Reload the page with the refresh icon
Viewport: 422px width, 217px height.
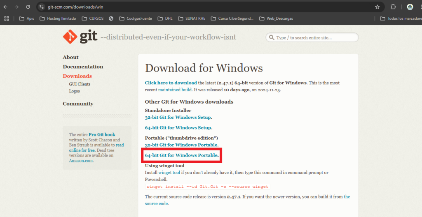coord(28,7)
